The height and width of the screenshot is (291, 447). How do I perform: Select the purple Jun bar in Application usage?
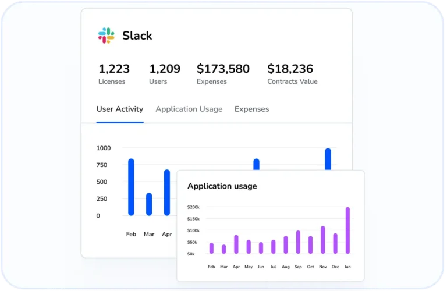click(x=261, y=248)
